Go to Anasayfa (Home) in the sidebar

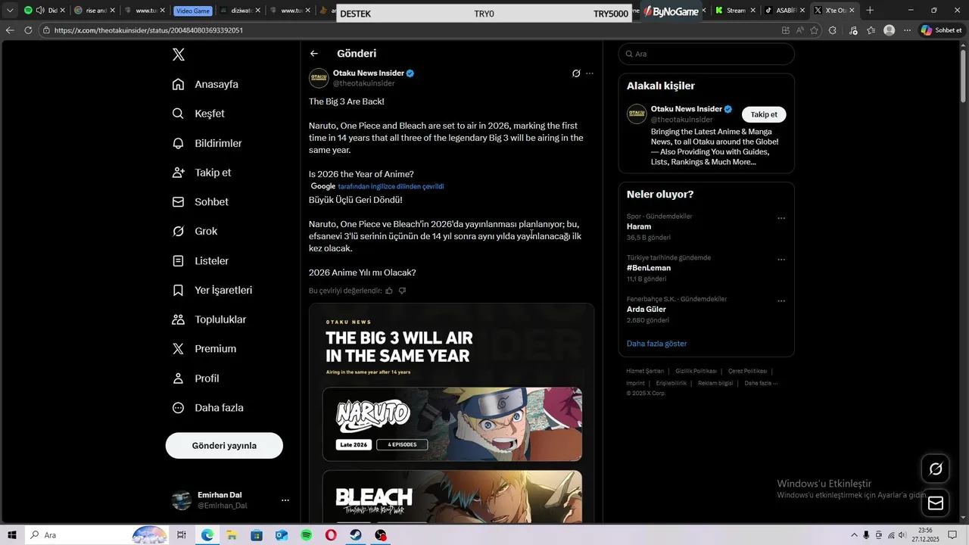pyautogui.click(x=205, y=84)
